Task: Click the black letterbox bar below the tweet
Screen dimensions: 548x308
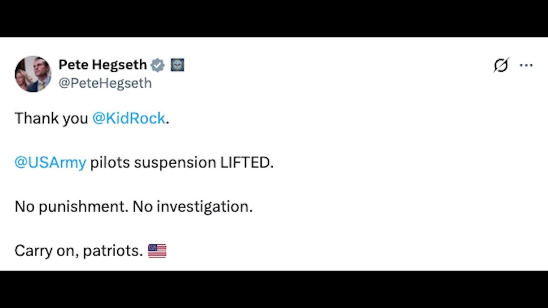Action: (x=274, y=289)
